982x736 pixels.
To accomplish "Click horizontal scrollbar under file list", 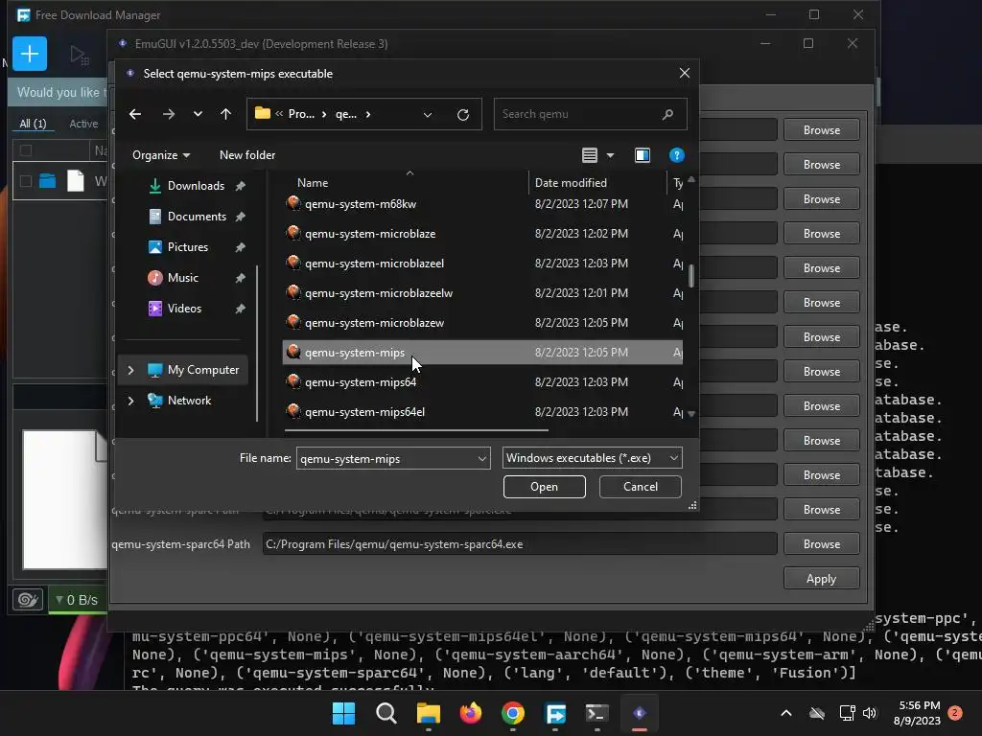I will coord(416,430).
